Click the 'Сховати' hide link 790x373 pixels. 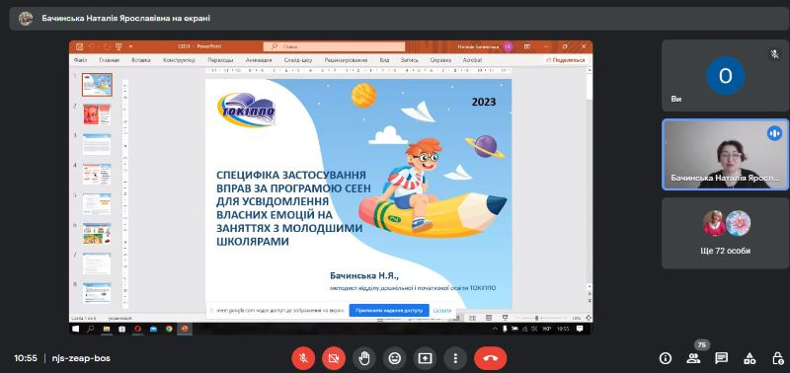point(441,311)
